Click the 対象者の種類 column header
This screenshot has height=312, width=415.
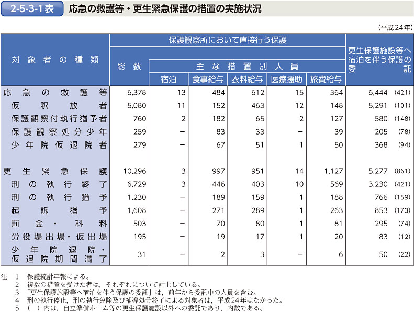click(55, 60)
